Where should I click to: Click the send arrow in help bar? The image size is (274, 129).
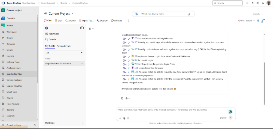(x=189, y=14)
